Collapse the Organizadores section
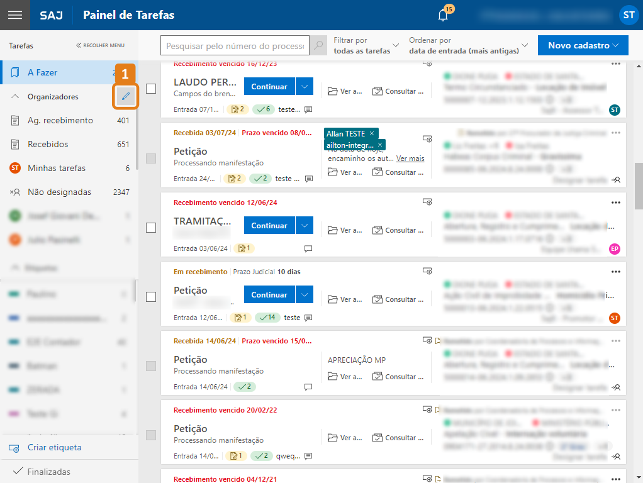 tap(16, 97)
